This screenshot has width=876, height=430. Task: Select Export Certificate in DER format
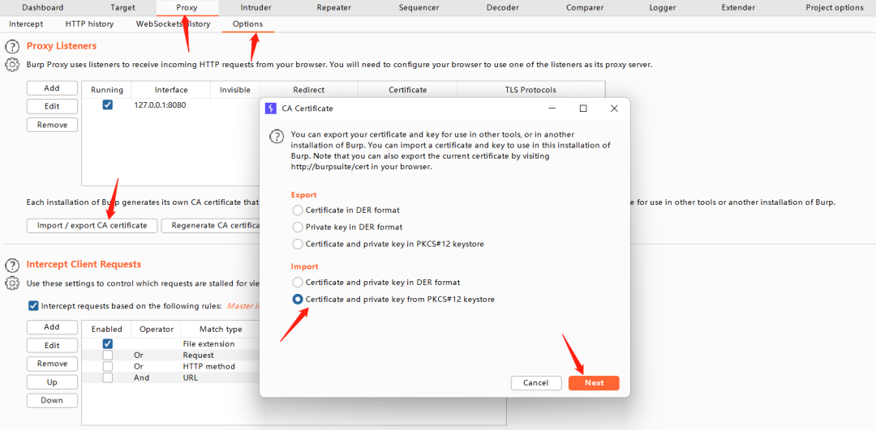coord(298,211)
